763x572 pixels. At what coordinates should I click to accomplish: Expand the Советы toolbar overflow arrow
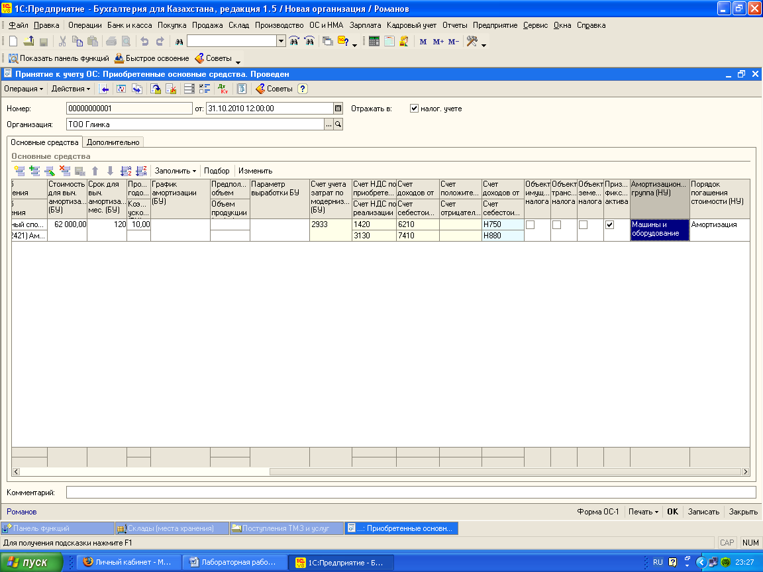[x=238, y=62]
